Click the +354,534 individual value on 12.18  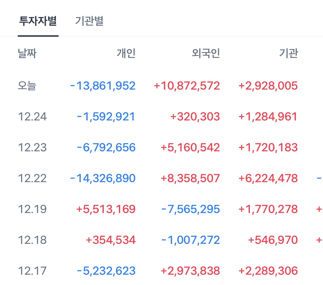(111, 240)
